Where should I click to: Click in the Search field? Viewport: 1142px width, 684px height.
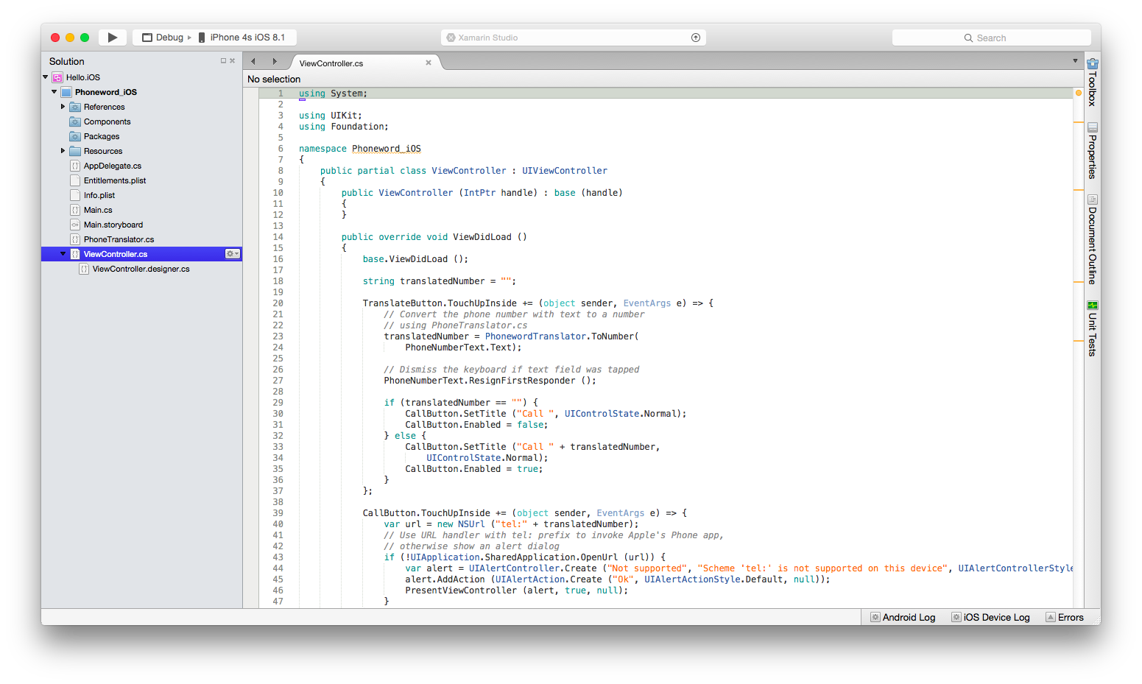click(991, 38)
